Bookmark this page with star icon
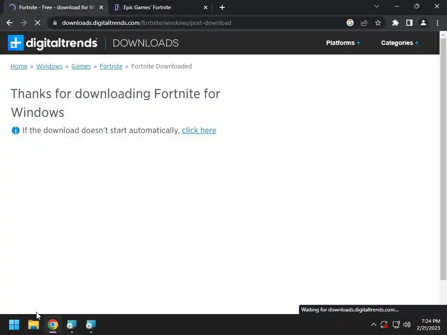Image resolution: width=447 pixels, height=335 pixels. pyautogui.click(x=378, y=23)
